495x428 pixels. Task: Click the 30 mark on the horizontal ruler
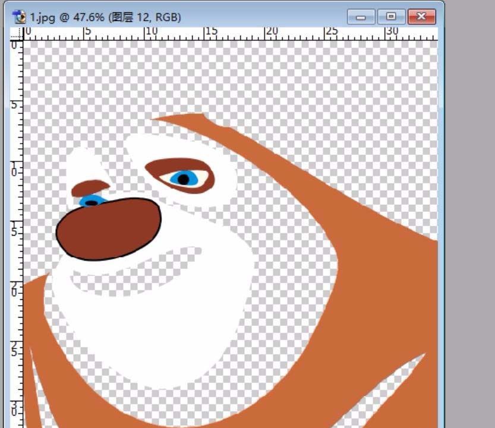[x=392, y=31]
